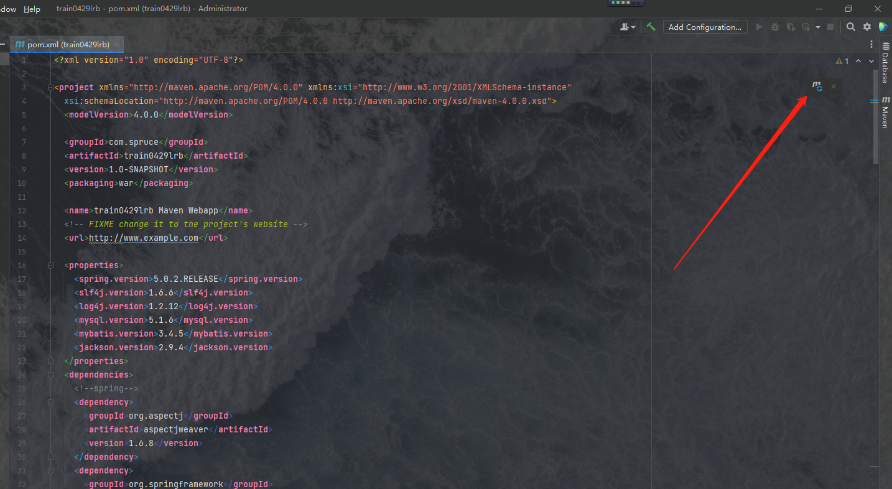Collapse the dependencies block fold marker
The image size is (892, 489).
click(x=52, y=375)
